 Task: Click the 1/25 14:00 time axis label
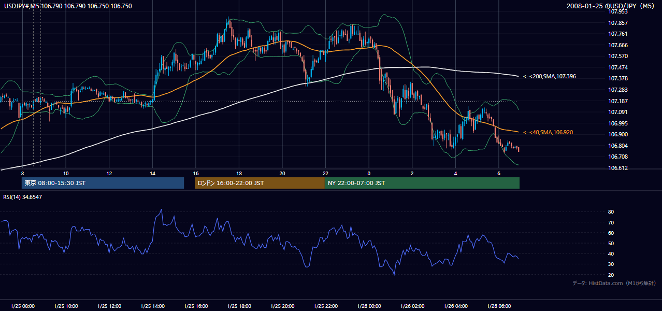pos(152,306)
